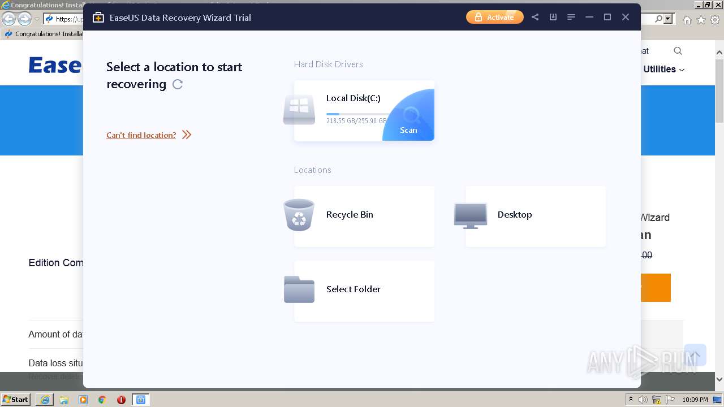The height and width of the screenshot is (407, 724).
Task: Go forward in Internet Explorer
Action: pos(24,19)
